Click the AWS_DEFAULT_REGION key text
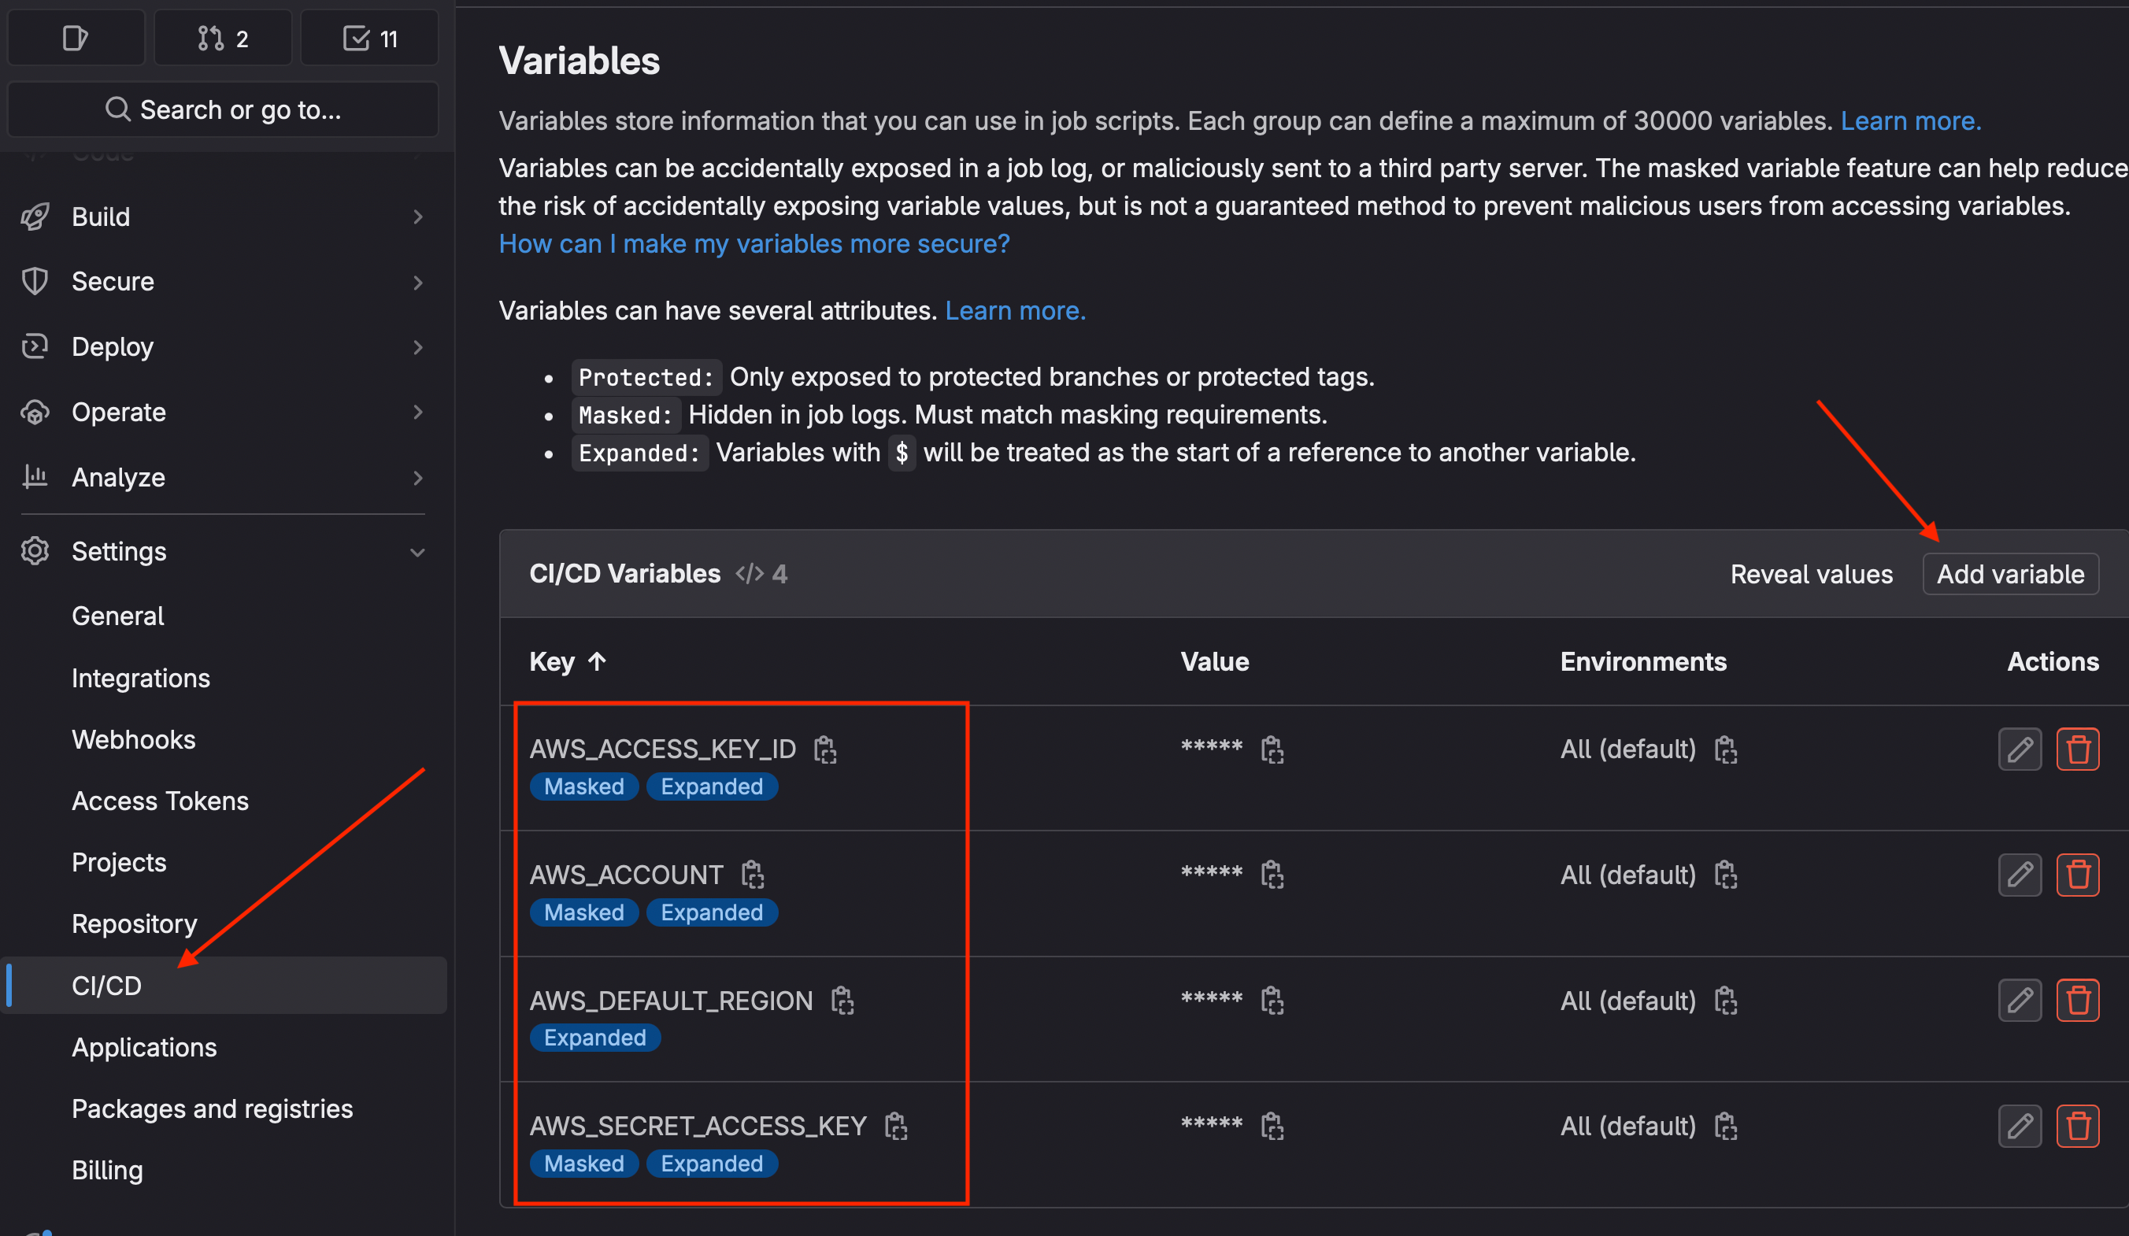Screen dimensions: 2129x1236 (x=671, y=1001)
